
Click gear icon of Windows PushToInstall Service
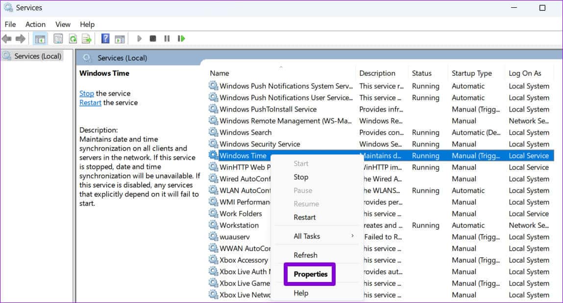coord(213,109)
